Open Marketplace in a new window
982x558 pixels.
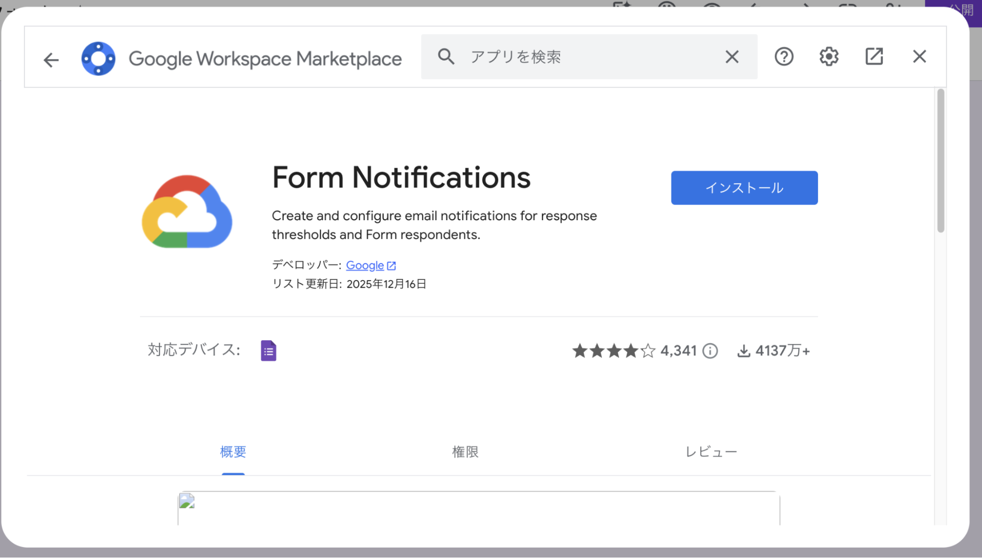(873, 57)
